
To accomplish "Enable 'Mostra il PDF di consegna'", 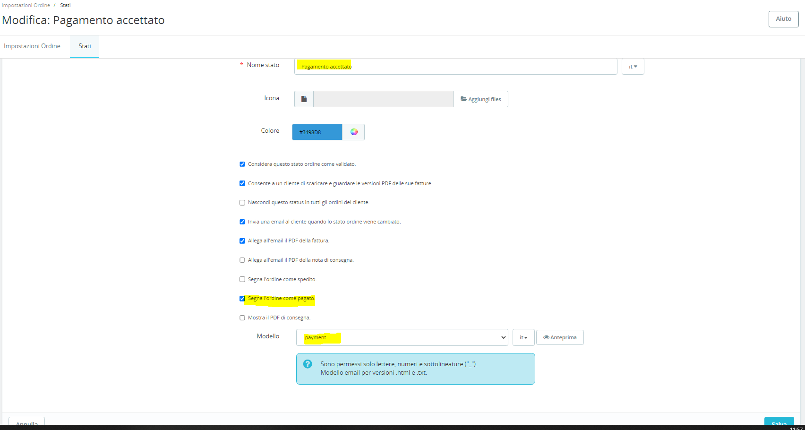I will click(242, 318).
